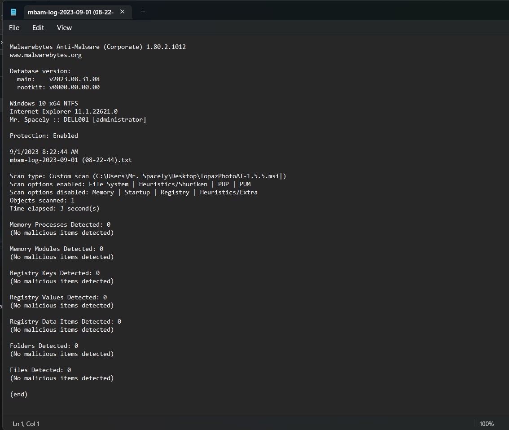
Task: Click the www.malwarebytes.org line
Action: [x=46, y=55]
